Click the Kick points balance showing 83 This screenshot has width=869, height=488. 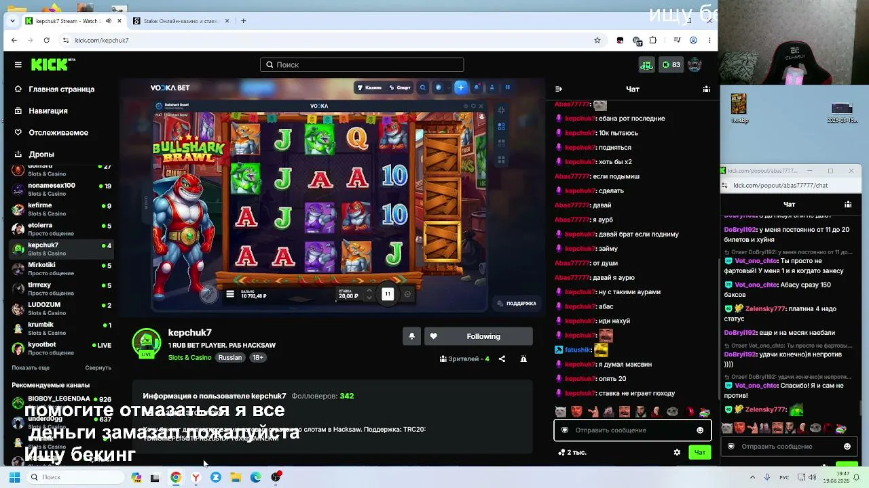pyautogui.click(x=671, y=64)
